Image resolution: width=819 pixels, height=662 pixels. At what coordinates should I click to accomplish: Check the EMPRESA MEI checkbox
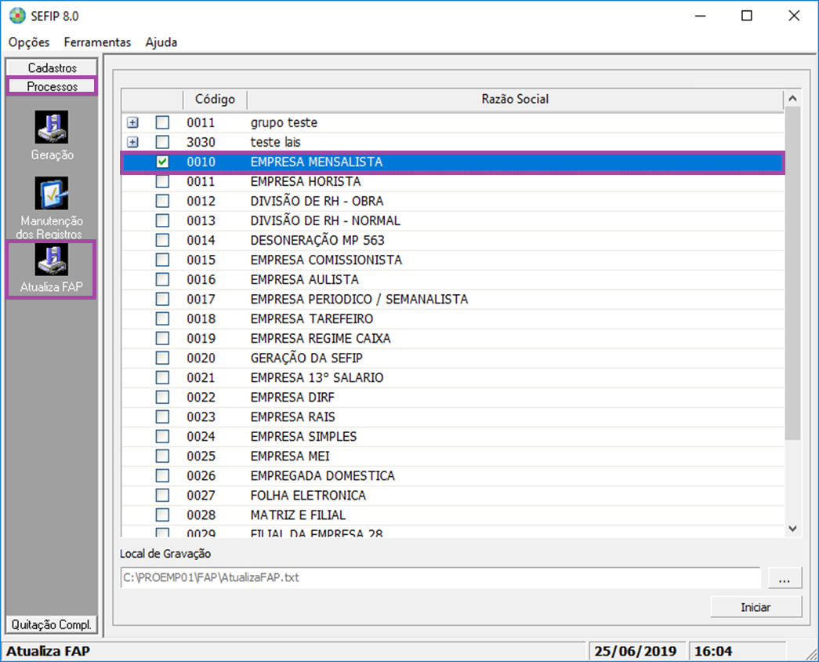(162, 456)
